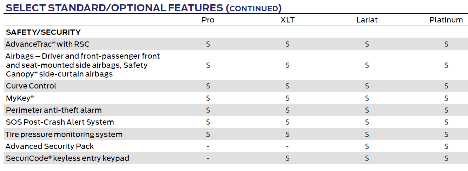The image size is (468, 171).
Task: Click the XLT column header
Action: pos(288,20)
